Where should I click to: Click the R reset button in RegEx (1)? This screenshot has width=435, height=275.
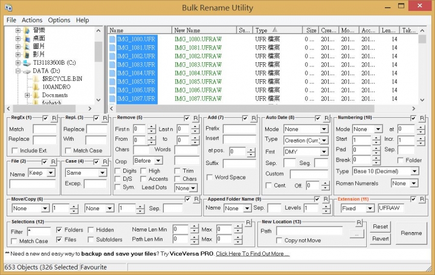click(54, 118)
